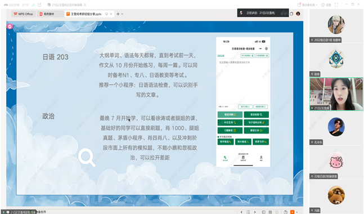Click the mini-program close target icon
The width and height of the screenshot is (364, 214).
pos(266,48)
